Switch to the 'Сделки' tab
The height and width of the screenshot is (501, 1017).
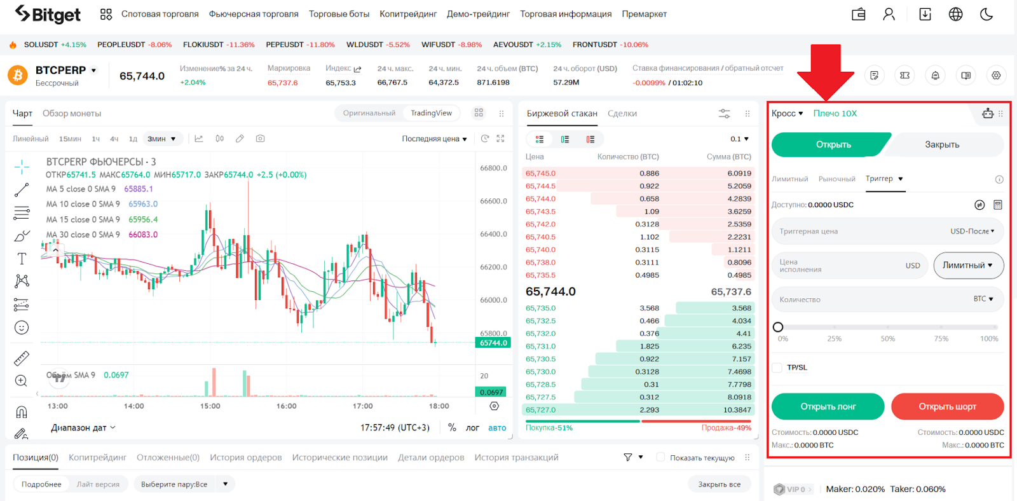(622, 113)
